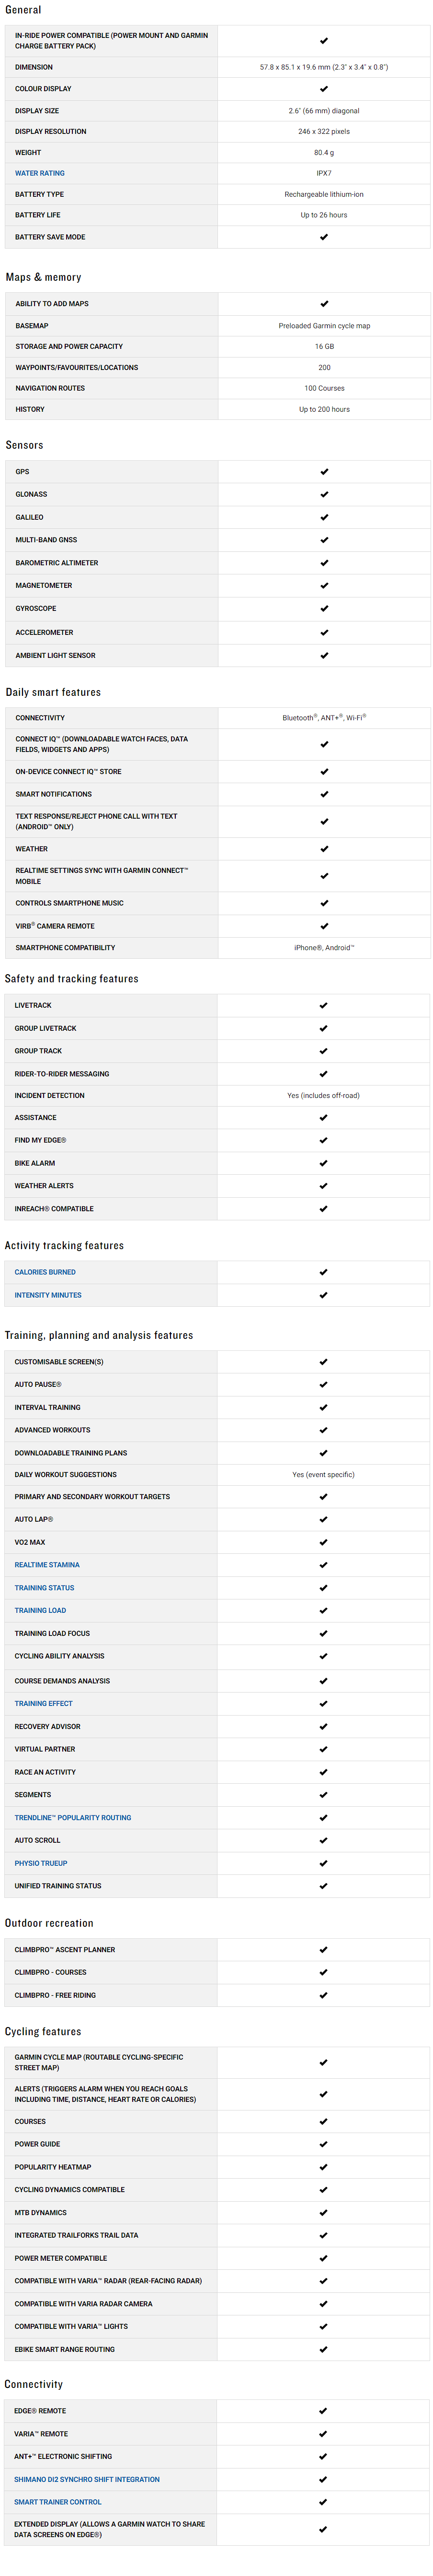The height and width of the screenshot is (2576, 433).
Task: Click the checkmark beside Battery Save Mode
Action: (x=324, y=237)
